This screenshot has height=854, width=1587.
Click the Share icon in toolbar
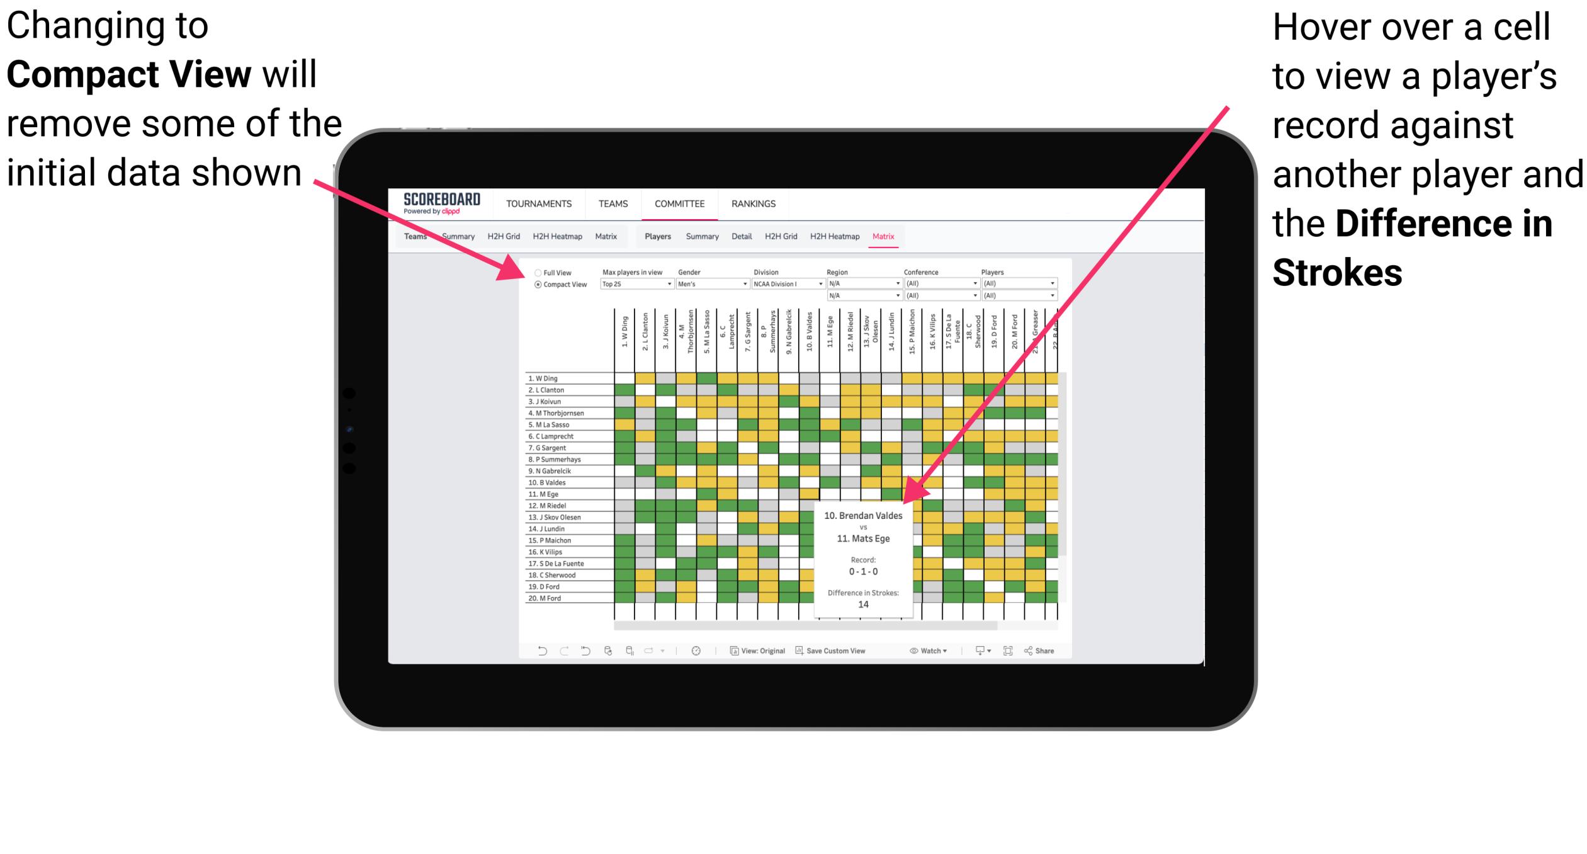[1051, 650]
